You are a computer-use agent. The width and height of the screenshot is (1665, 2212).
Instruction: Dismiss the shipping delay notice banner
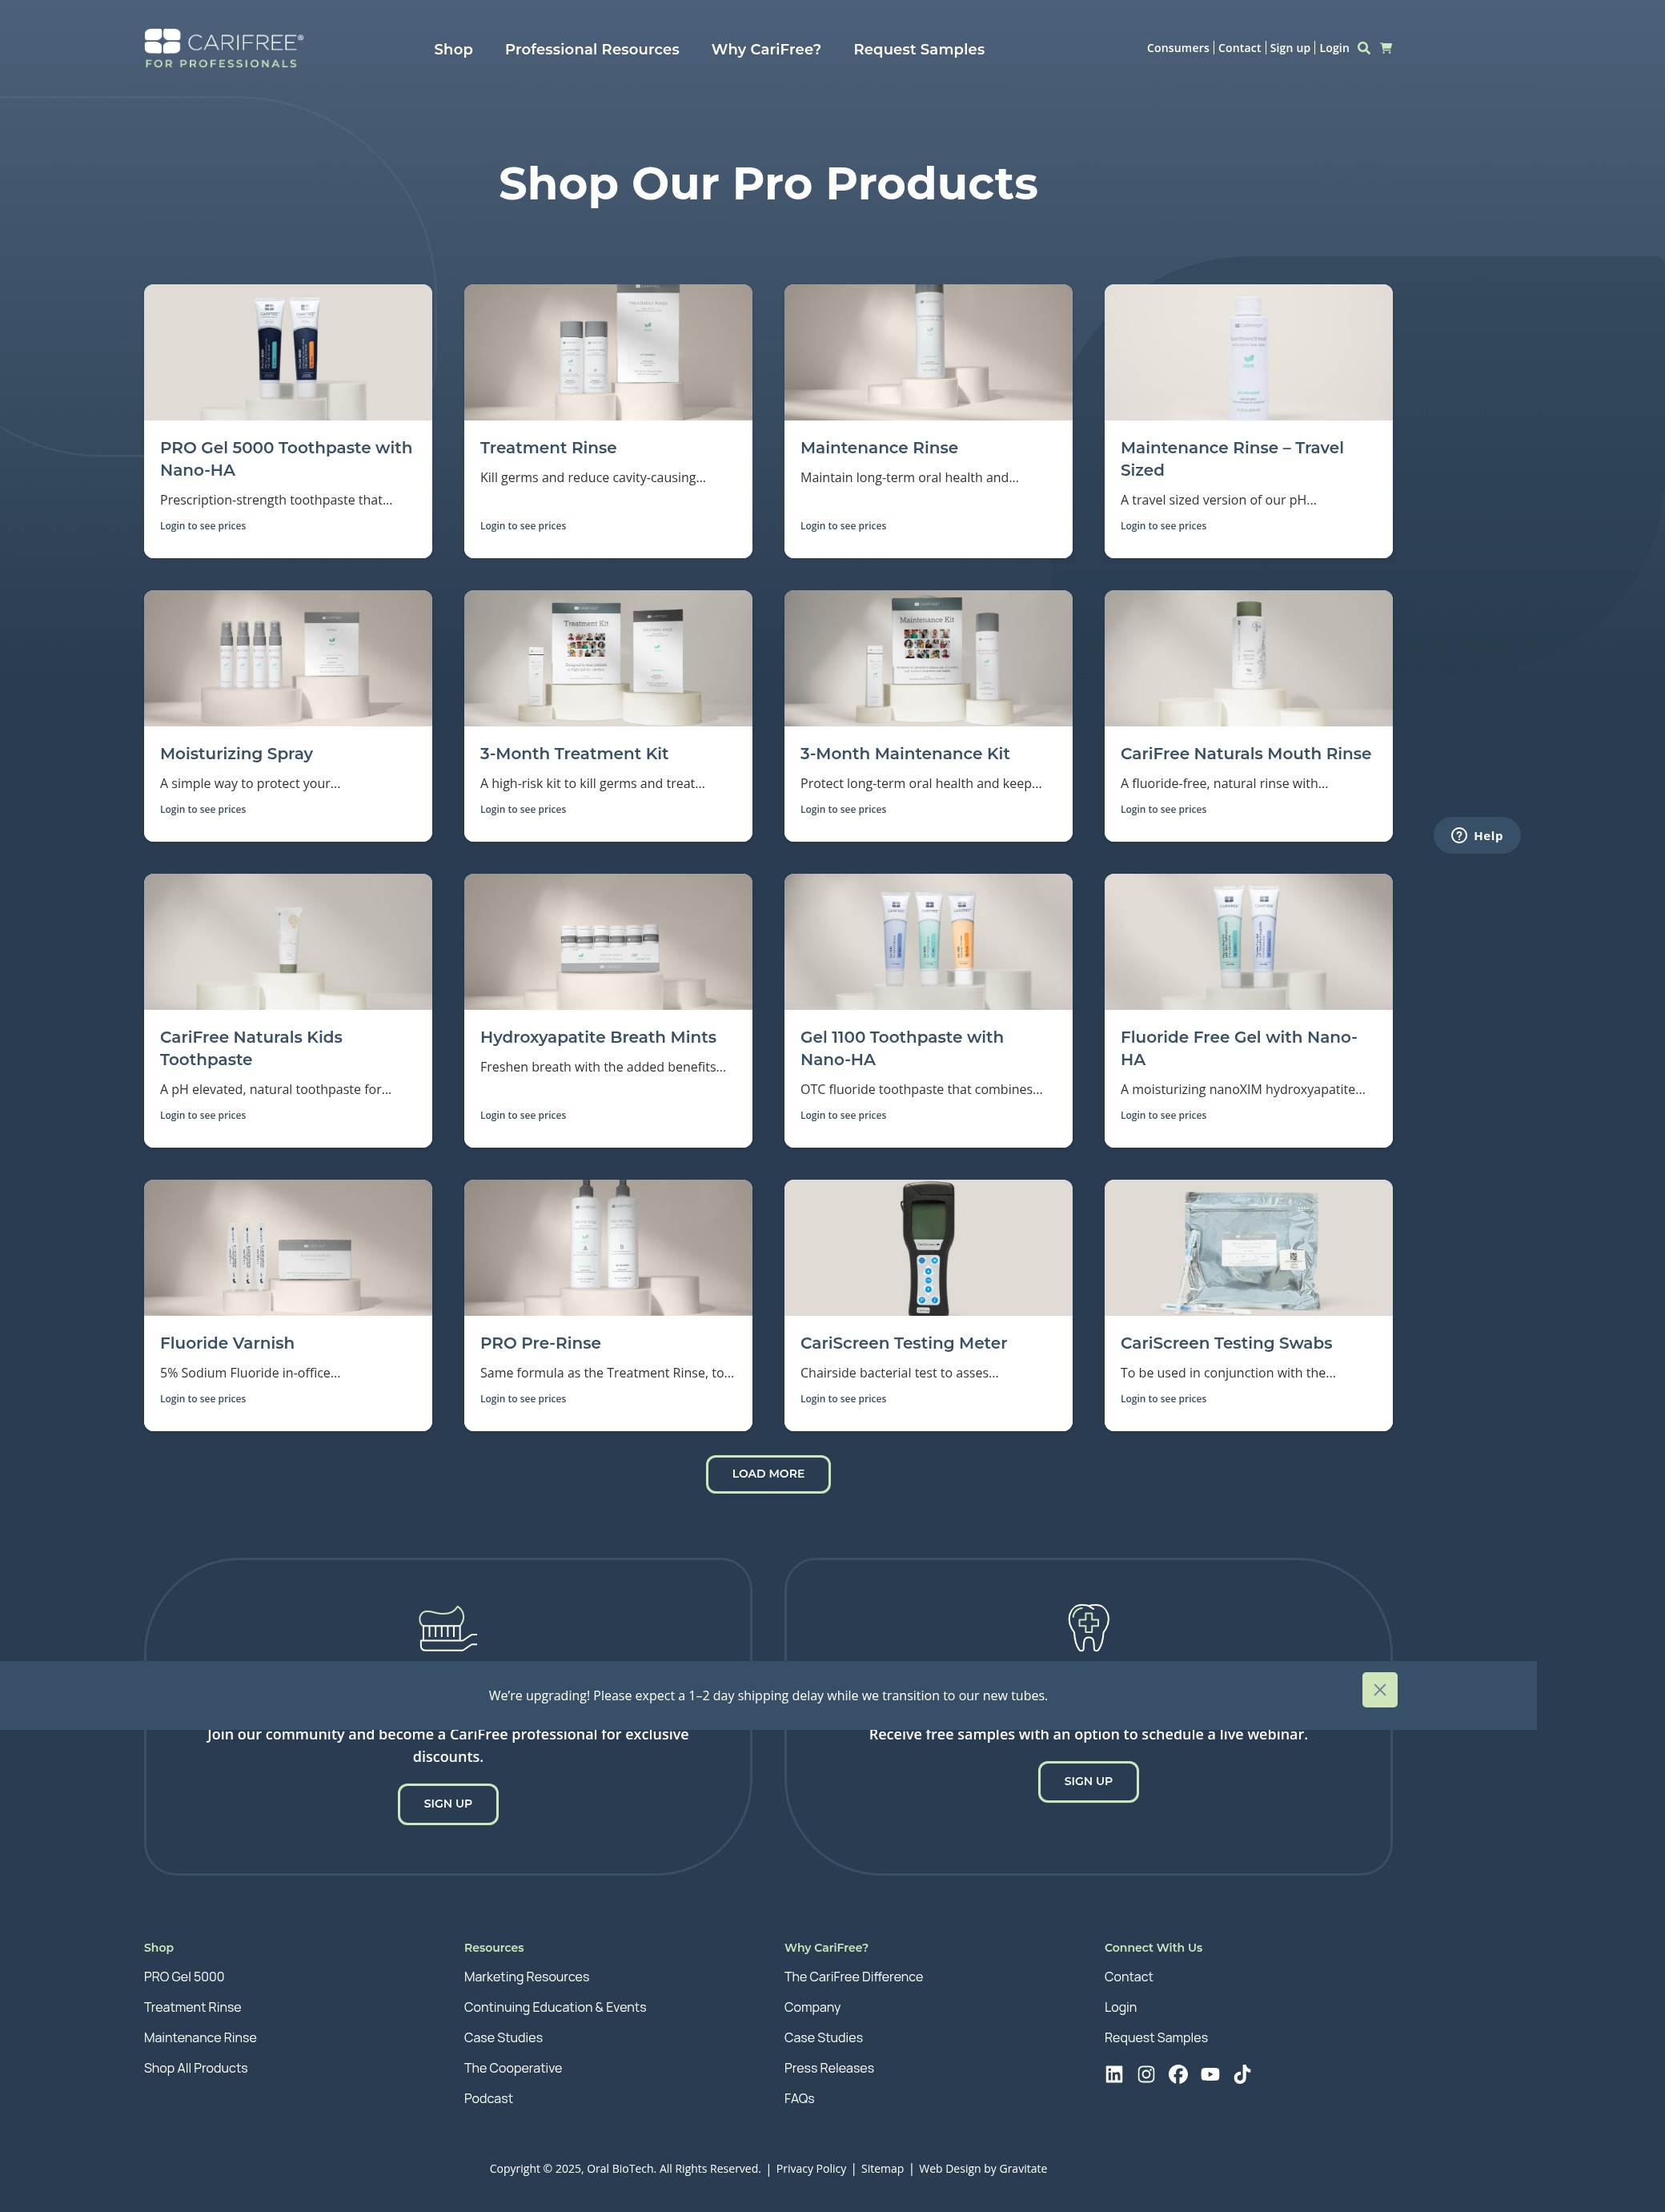pyautogui.click(x=1379, y=1690)
